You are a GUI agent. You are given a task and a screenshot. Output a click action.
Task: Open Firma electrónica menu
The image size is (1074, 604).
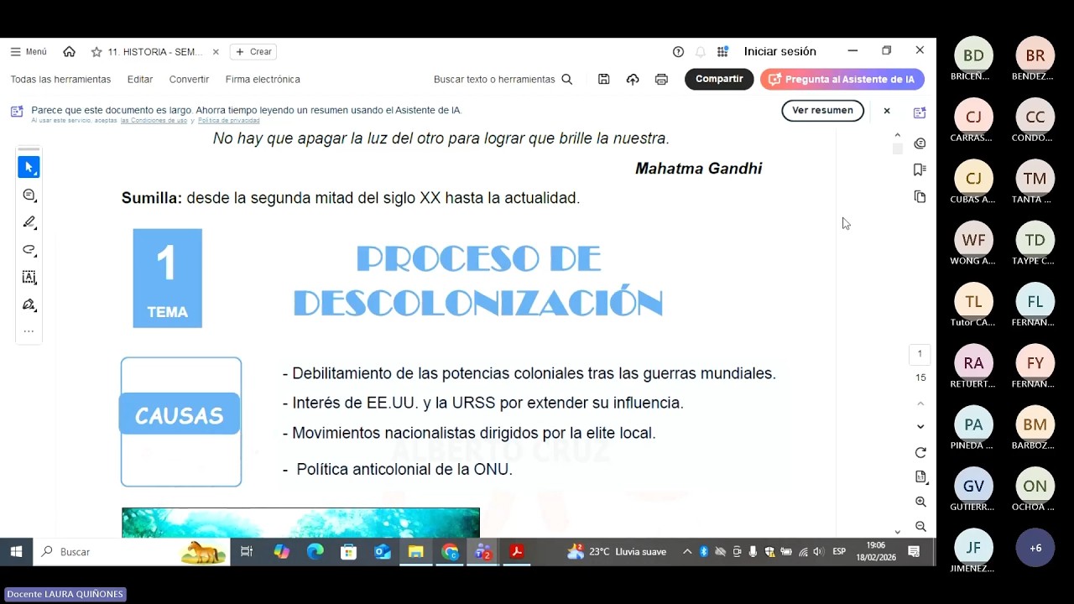pyautogui.click(x=263, y=80)
